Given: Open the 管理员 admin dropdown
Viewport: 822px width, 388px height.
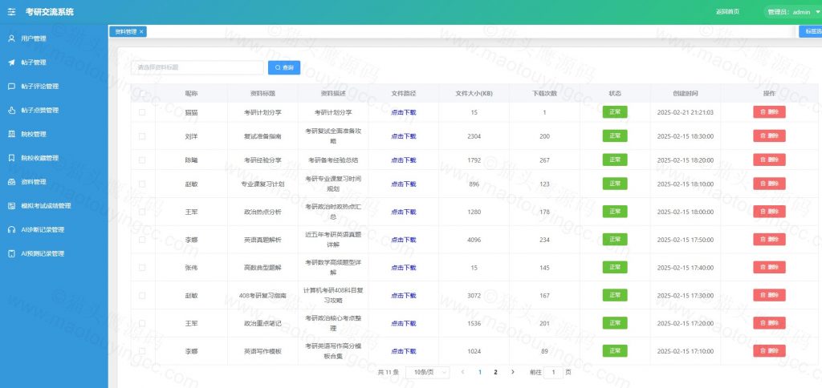Looking at the screenshot, I should [793, 12].
